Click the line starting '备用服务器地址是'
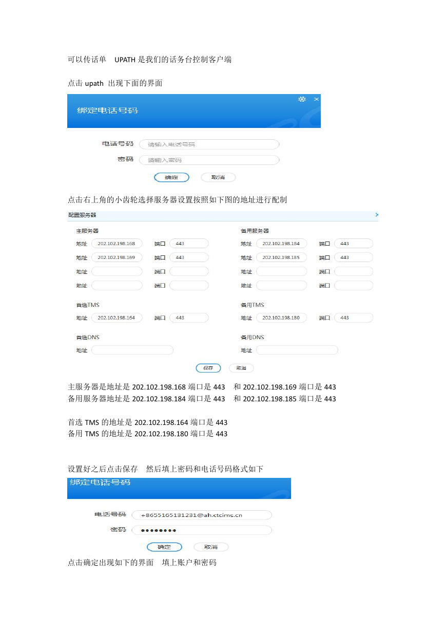 202,399
